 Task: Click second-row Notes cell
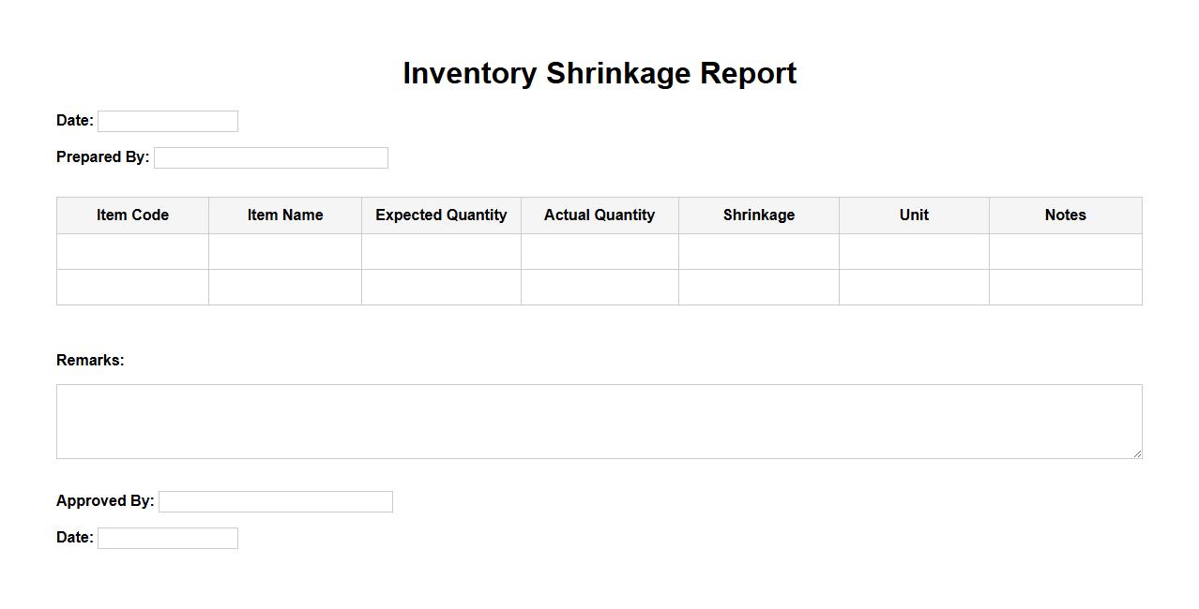coord(1066,287)
